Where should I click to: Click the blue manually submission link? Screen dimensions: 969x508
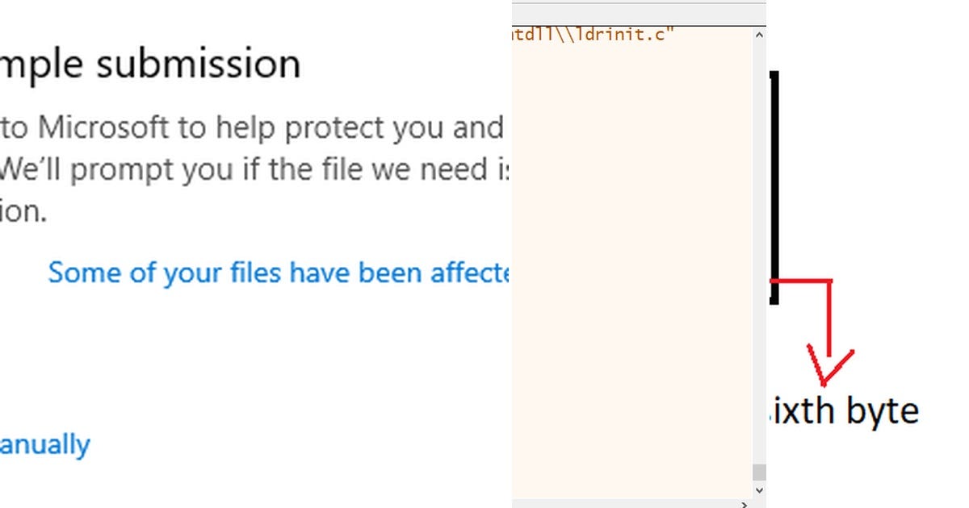point(44,443)
